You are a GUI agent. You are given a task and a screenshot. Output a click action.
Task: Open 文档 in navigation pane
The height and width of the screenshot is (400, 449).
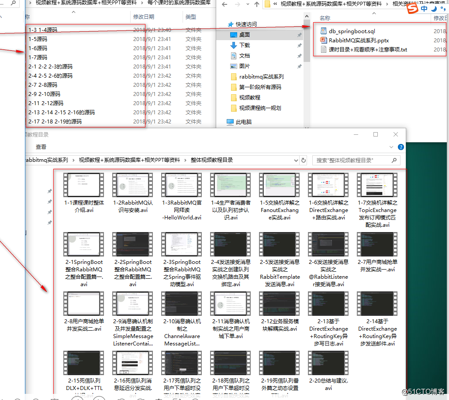pos(245,56)
